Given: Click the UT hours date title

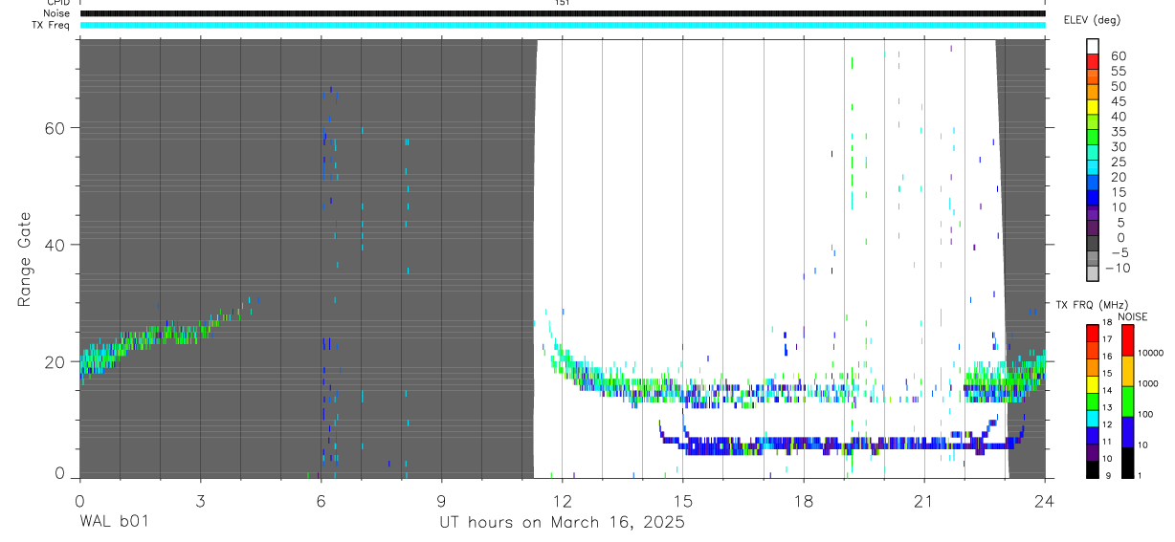Looking at the screenshot, I should 562,522.
